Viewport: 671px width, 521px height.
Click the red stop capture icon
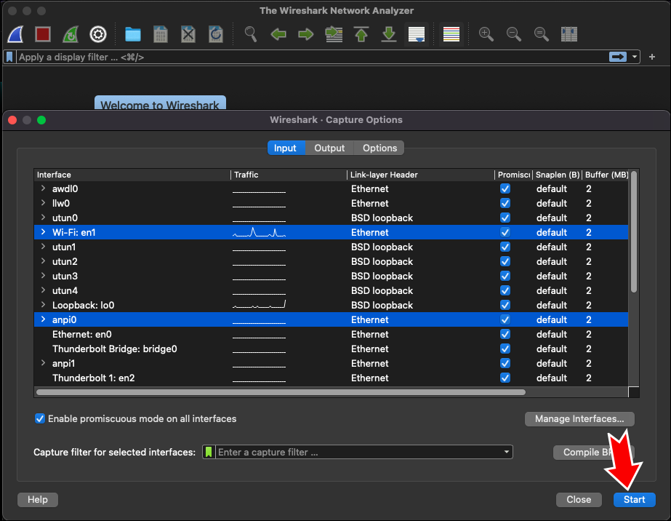(x=43, y=34)
